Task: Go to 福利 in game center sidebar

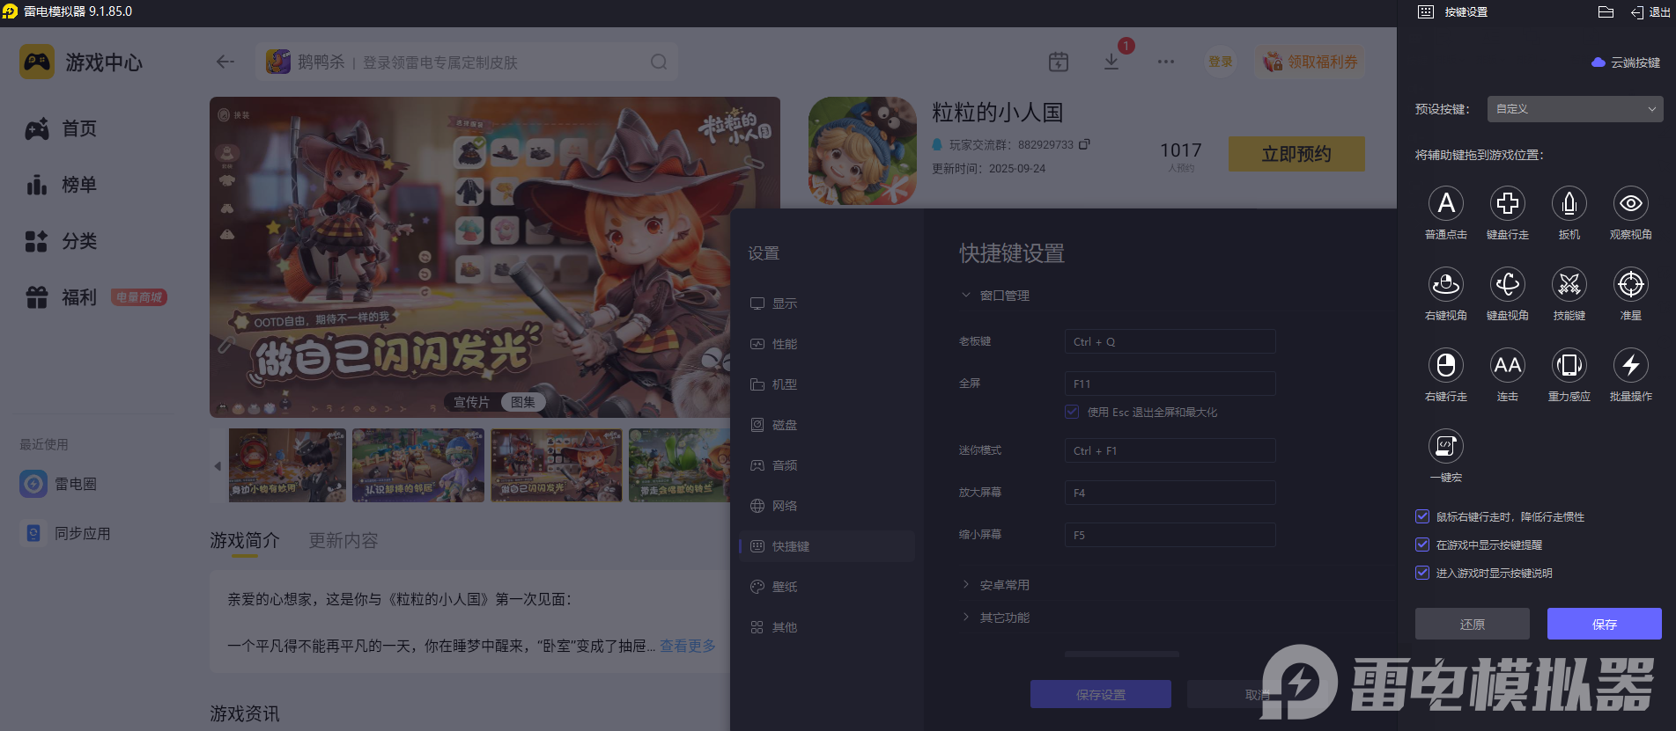Action: (61, 297)
